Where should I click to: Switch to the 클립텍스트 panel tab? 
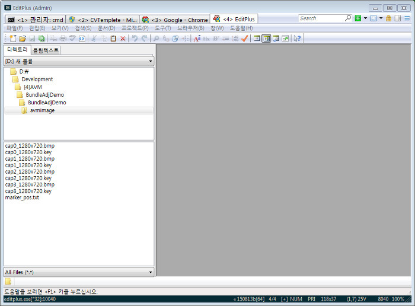[46, 50]
